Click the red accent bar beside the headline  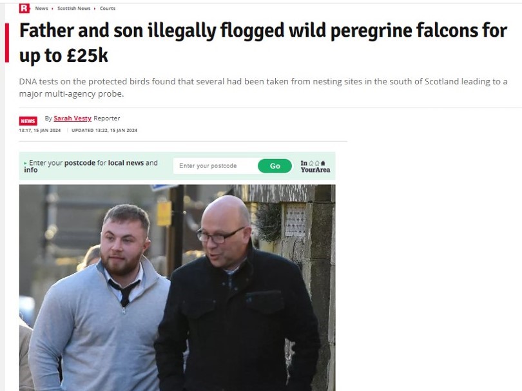pyautogui.click(x=7, y=43)
